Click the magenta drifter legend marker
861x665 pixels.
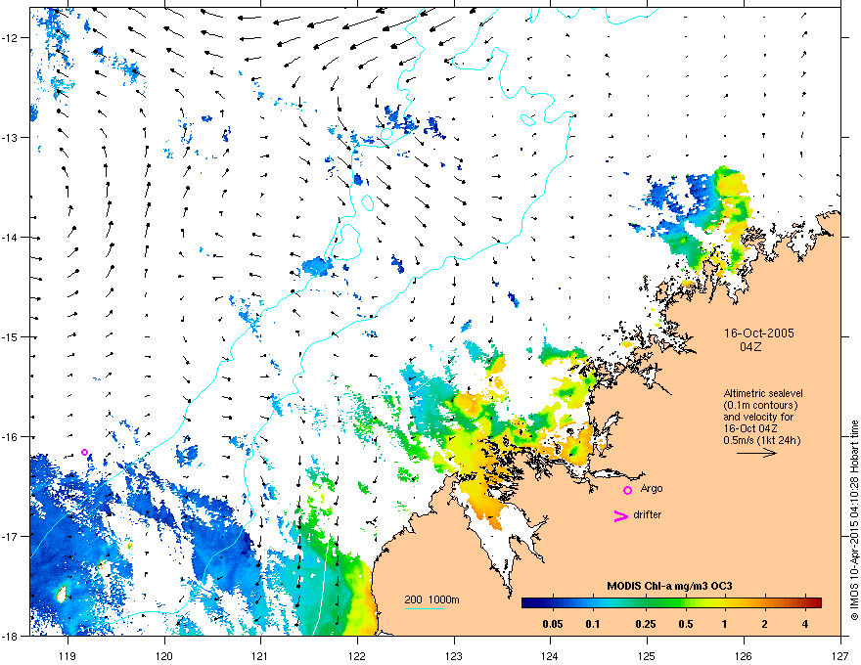click(620, 515)
